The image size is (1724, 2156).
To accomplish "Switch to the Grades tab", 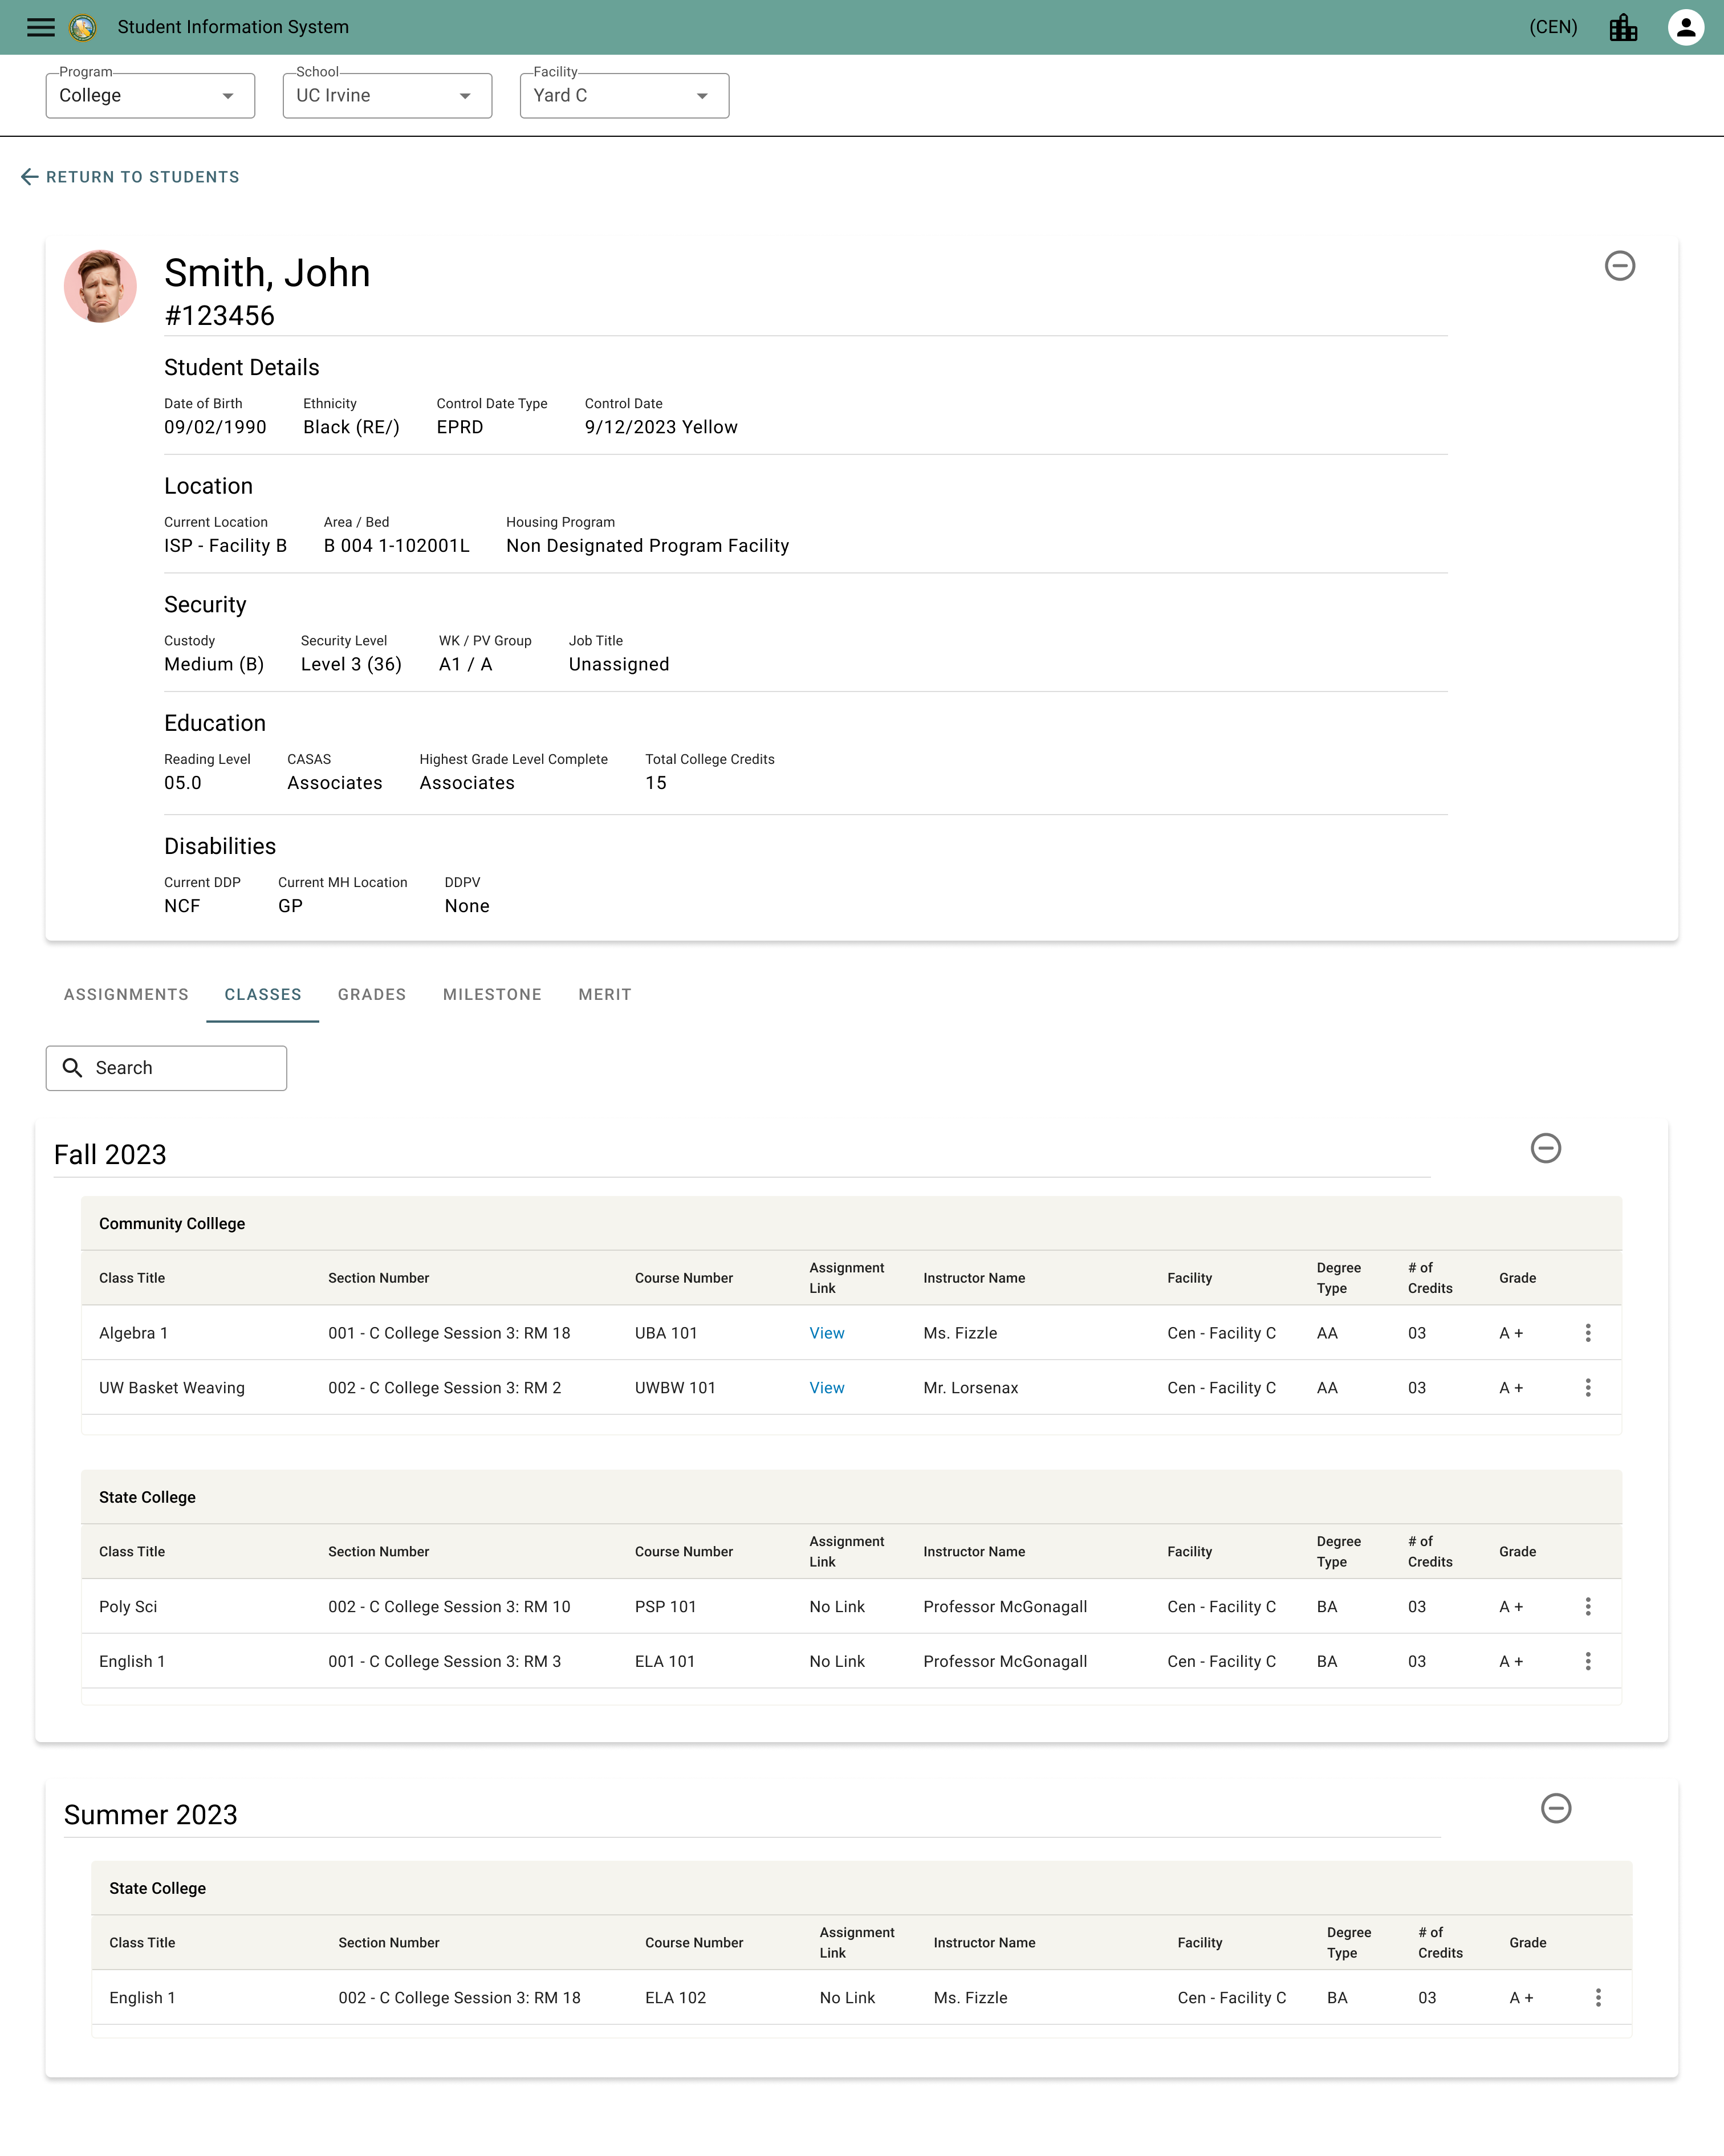I will [x=372, y=995].
